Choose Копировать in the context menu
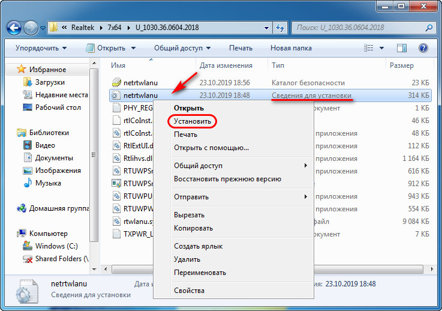The height and width of the screenshot is (311, 442). (193, 228)
